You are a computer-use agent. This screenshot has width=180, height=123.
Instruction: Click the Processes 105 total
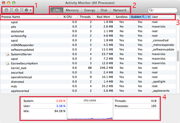[154, 106]
